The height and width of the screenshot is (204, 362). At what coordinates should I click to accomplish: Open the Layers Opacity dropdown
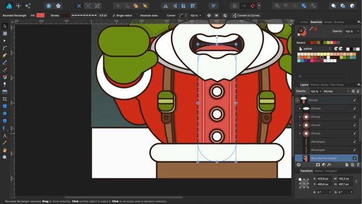(x=321, y=91)
